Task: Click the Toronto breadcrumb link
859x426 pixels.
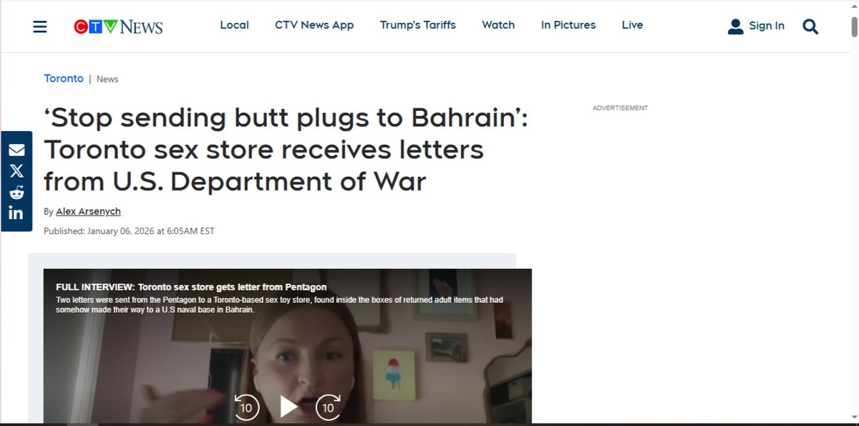Action: (64, 78)
